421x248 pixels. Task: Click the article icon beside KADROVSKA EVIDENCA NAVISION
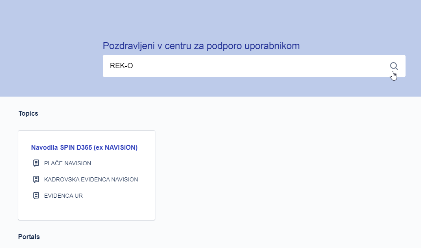coord(36,179)
